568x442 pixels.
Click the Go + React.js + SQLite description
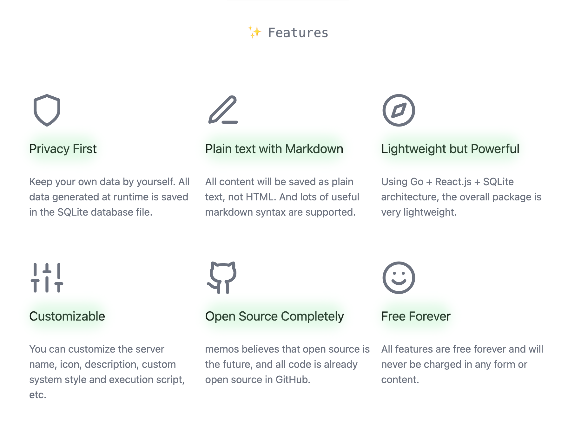click(x=461, y=197)
